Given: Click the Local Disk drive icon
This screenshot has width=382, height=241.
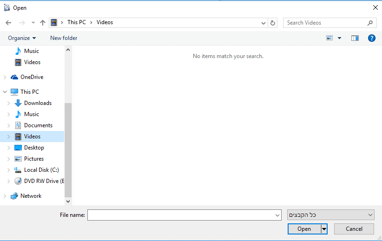Looking at the screenshot, I should (x=18, y=170).
